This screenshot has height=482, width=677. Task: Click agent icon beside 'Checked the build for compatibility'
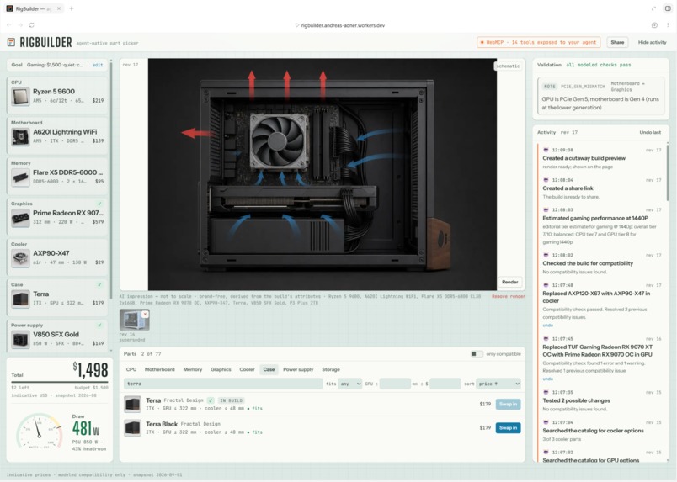tap(546, 255)
